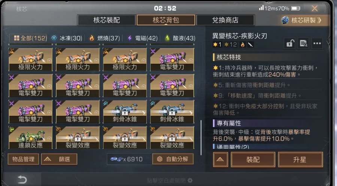Filter cores by 電磁 lightning icon
The width and height of the screenshot is (337, 186).
click(130, 38)
